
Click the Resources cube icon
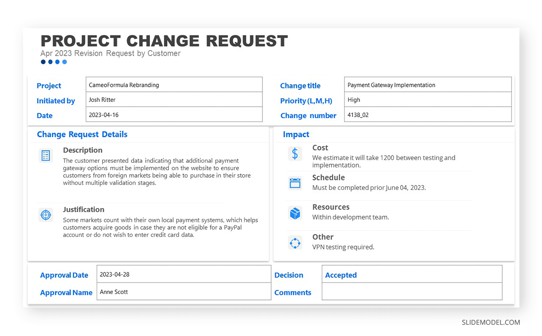pos(295,213)
